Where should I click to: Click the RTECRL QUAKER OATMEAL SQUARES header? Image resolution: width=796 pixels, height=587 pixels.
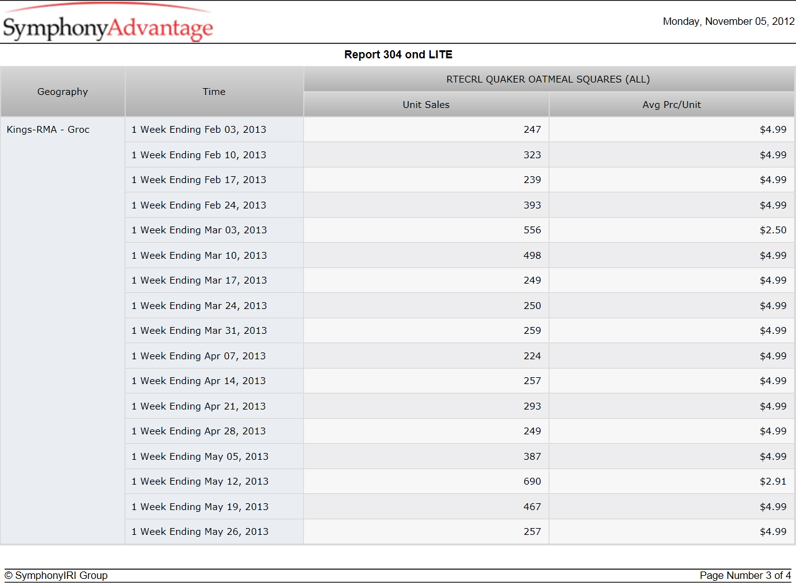click(548, 79)
